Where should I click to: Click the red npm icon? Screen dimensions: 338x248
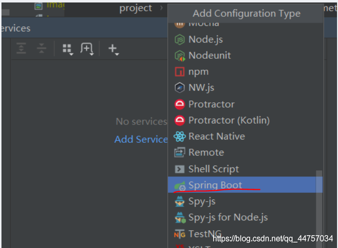[x=180, y=72]
